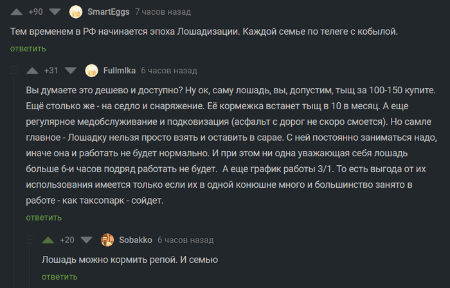Click Sobakko's profile avatar
This screenshot has width=450, height=288.
[x=107, y=240]
